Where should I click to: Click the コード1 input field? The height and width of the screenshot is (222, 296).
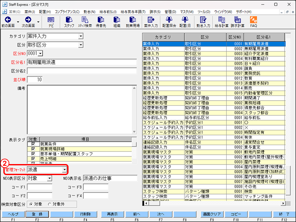click(x=40, y=187)
